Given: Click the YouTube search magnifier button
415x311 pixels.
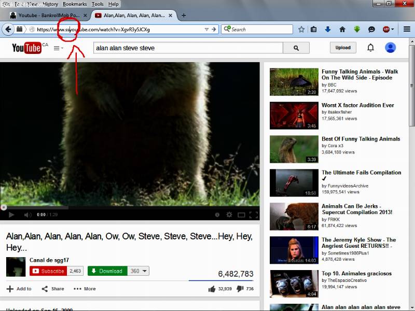Looking at the screenshot, I should 296,48.
